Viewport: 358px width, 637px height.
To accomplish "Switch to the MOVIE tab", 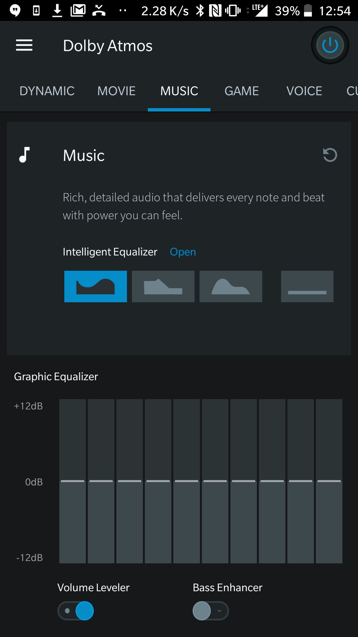I will pos(116,91).
